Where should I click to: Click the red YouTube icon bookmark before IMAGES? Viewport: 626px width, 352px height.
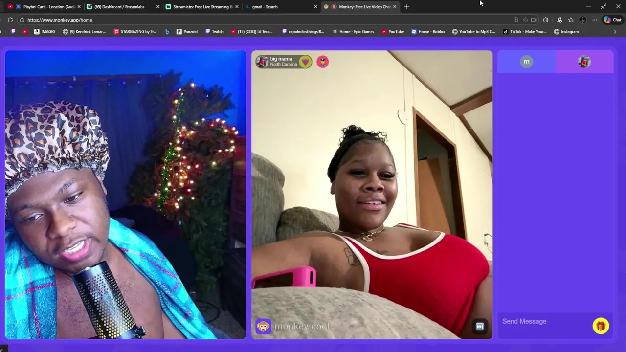click(25, 32)
